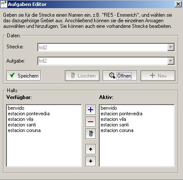Select estacion pontevedra in Verfügbar list
Screen dimensions: 183x180
29,114
